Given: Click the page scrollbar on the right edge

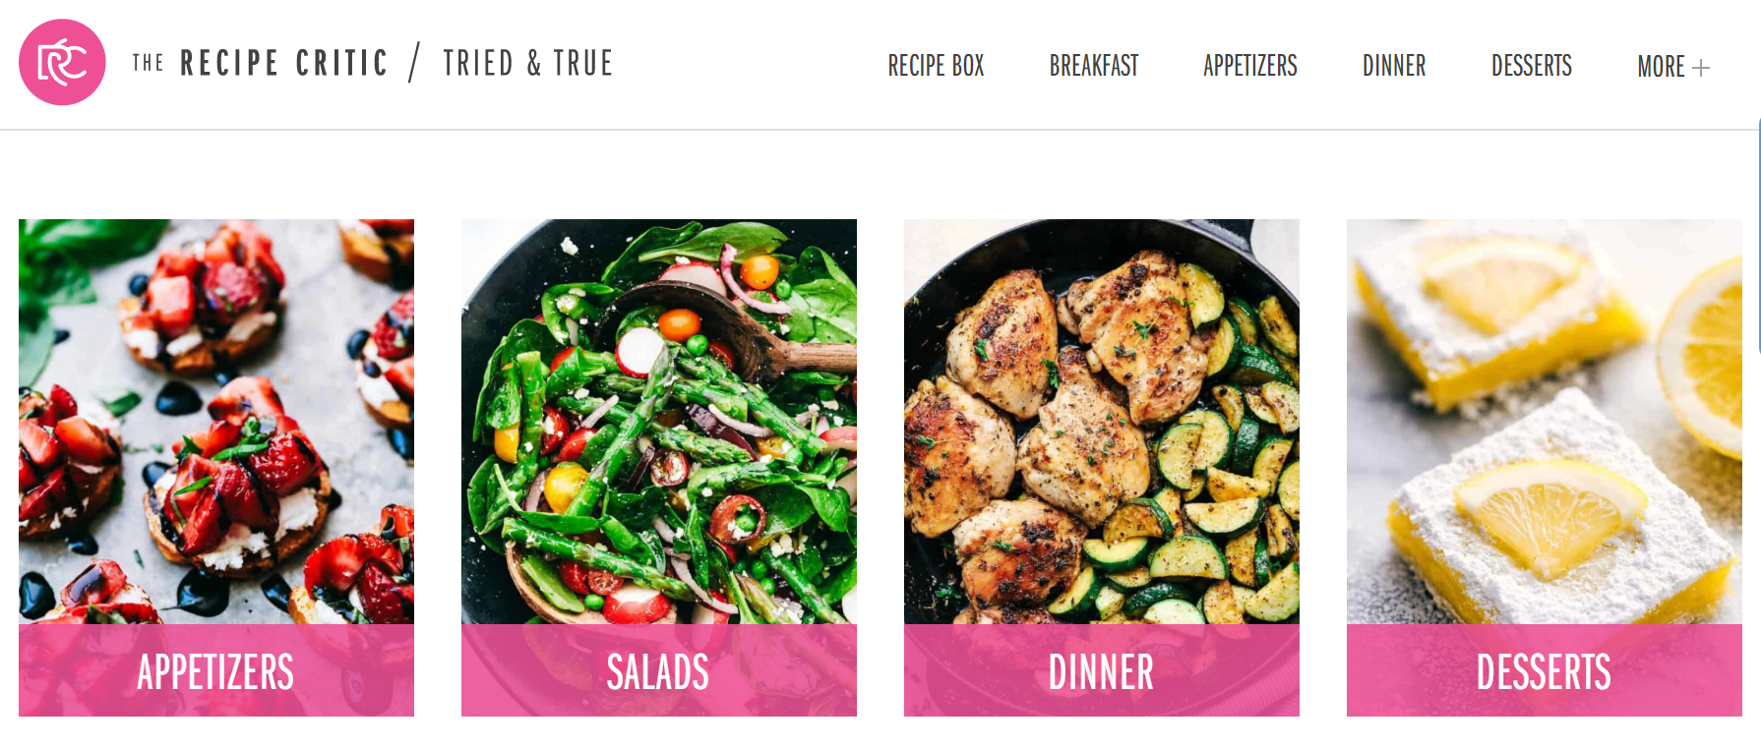Looking at the screenshot, I should click(x=1759, y=236).
